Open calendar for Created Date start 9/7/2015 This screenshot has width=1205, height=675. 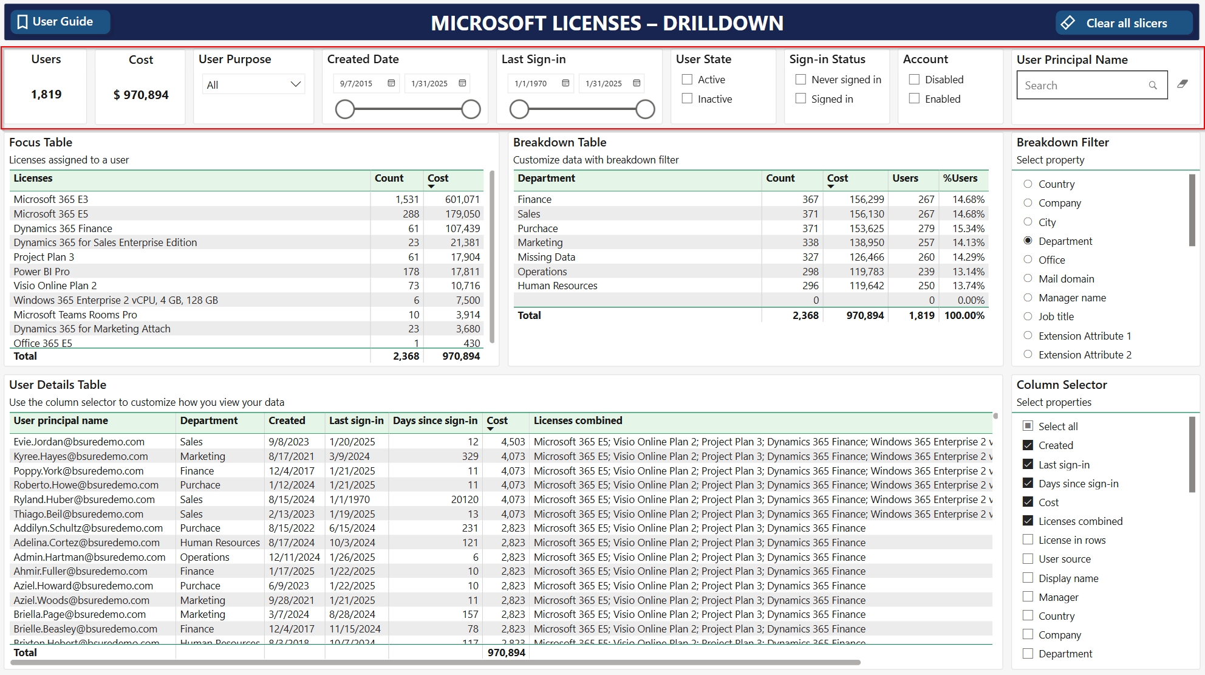pyautogui.click(x=391, y=83)
